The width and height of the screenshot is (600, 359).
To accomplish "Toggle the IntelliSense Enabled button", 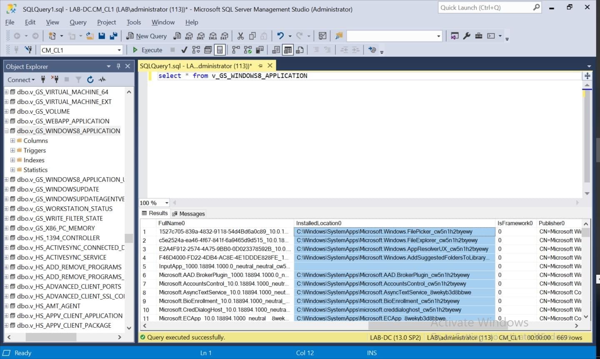I will pos(220,50).
